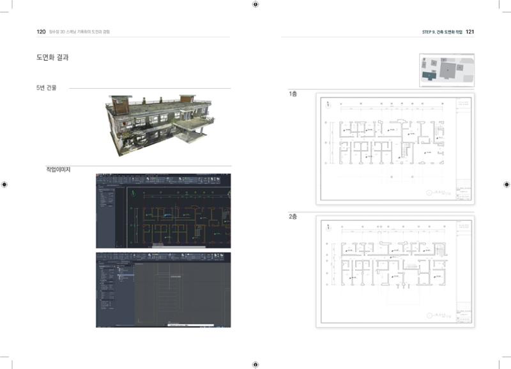Click the 2층 floor plan drawing sheet
Screen dimensions: 511x369
pos(395,271)
